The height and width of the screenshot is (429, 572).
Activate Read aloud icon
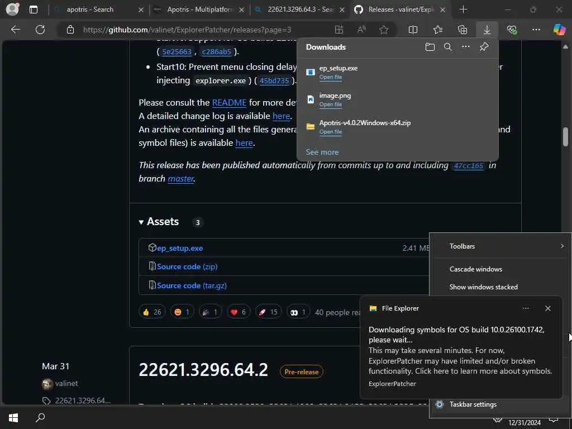click(361, 30)
